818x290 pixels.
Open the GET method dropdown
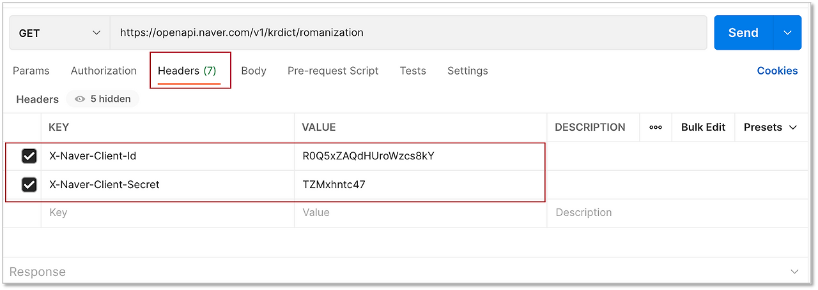click(x=59, y=33)
